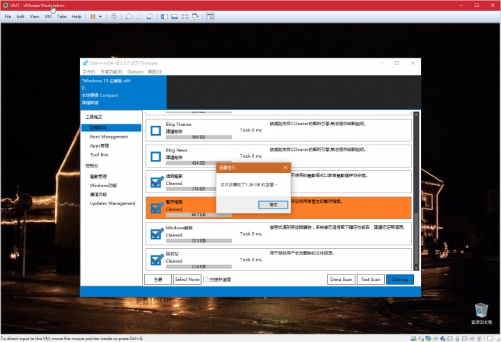Uncheck the Windows cache 11.5 KB checkbox
This screenshot has width=501, height=342.
click(x=157, y=234)
